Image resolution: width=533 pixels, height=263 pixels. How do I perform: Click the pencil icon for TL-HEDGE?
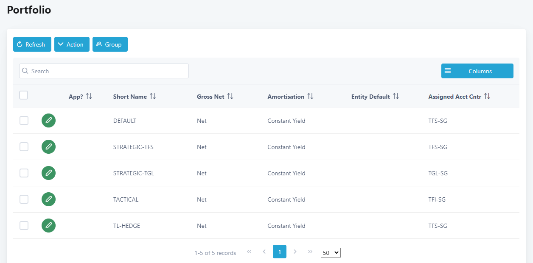coord(48,226)
